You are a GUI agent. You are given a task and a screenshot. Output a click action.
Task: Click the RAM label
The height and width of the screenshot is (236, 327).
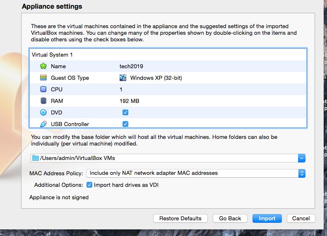57,101
